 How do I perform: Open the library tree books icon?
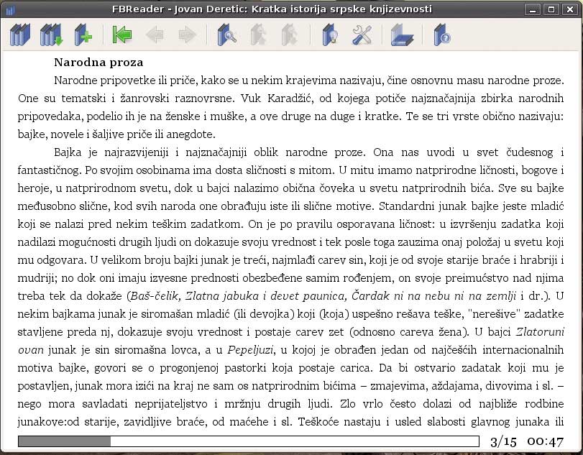click(20, 35)
